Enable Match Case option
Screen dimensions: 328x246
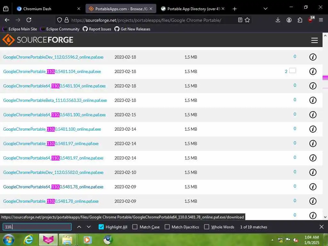[135, 227]
